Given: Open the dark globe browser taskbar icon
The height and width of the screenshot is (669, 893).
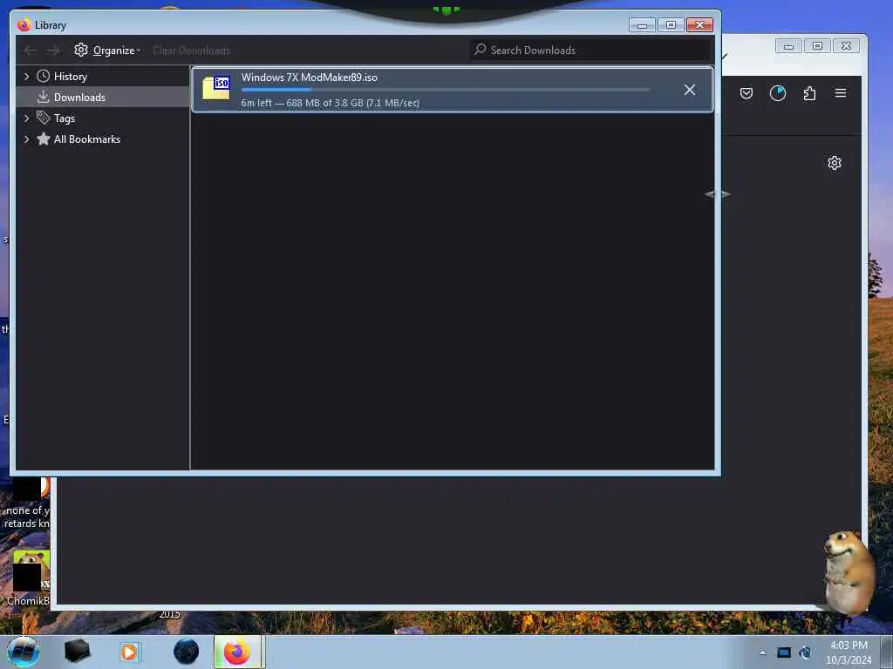Looking at the screenshot, I should tap(187, 652).
